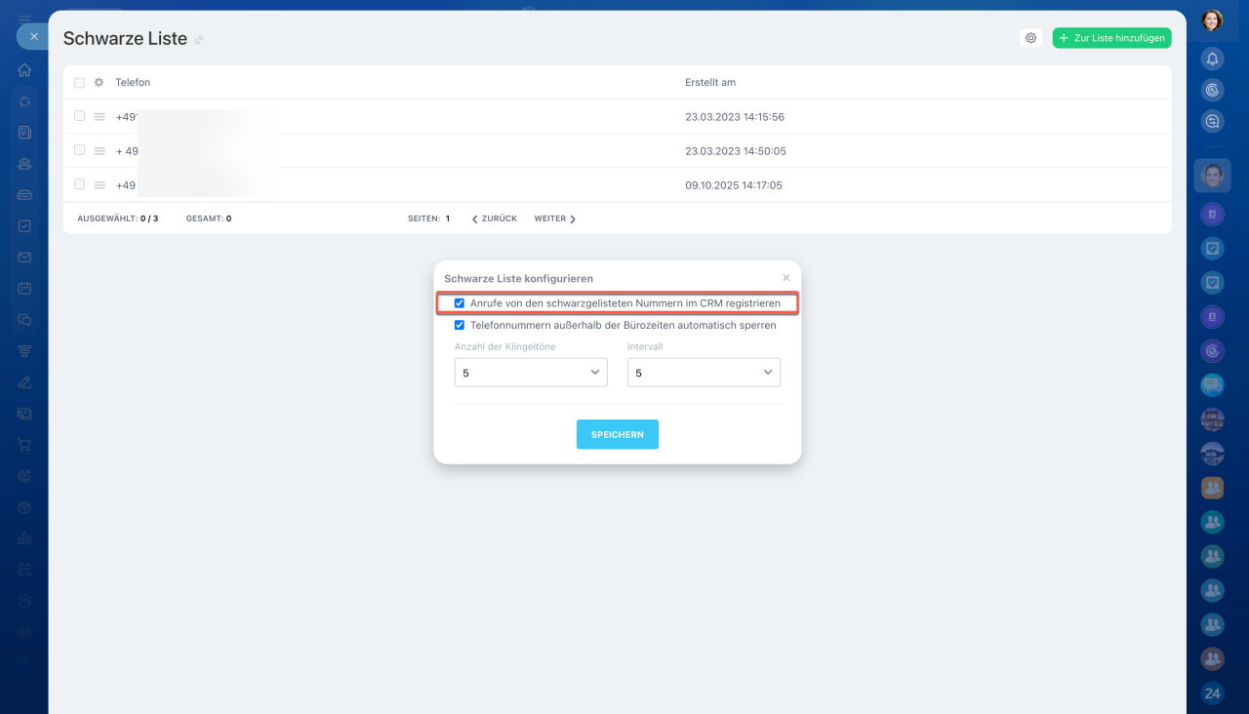Go to the home icon in sidebar
The width and height of the screenshot is (1249, 714).
[x=24, y=70]
